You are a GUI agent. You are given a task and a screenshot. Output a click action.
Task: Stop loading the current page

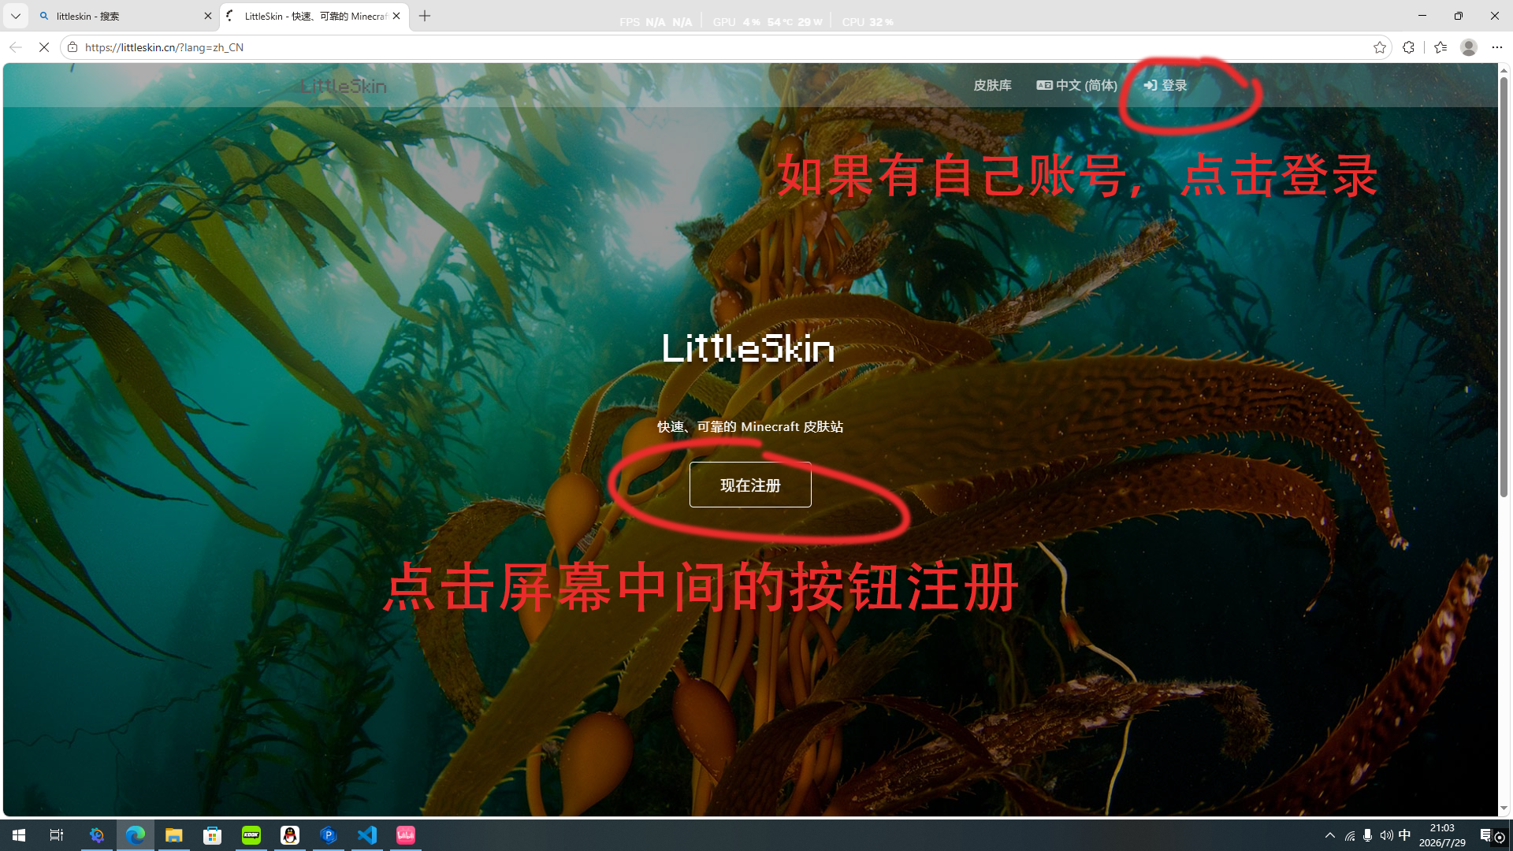(44, 47)
